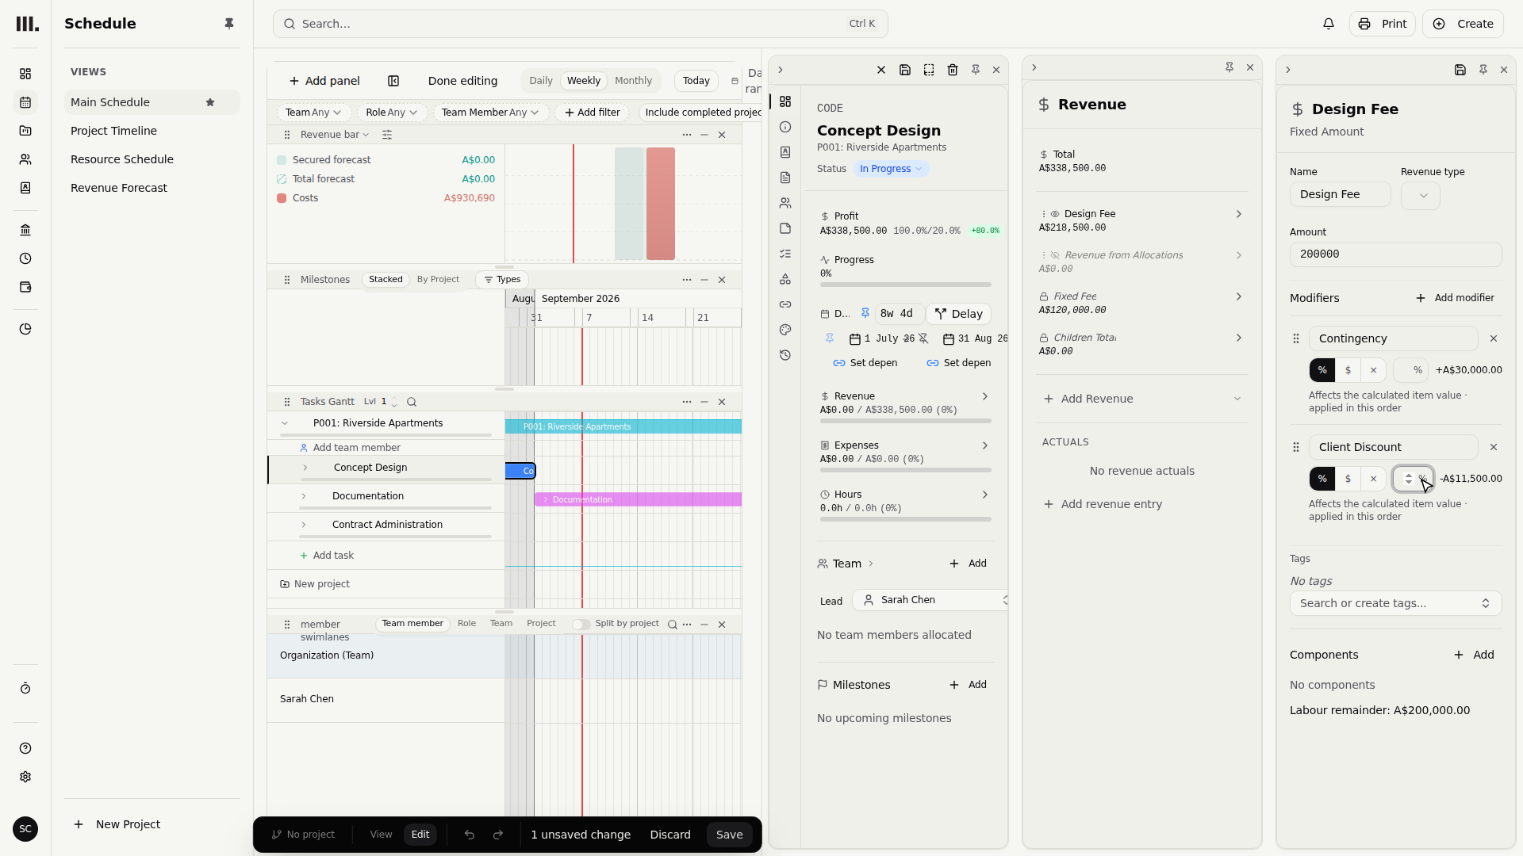Image resolution: width=1523 pixels, height=856 pixels.
Task: Open the calendar schedule icon in left rail
Action: [x=25, y=102]
